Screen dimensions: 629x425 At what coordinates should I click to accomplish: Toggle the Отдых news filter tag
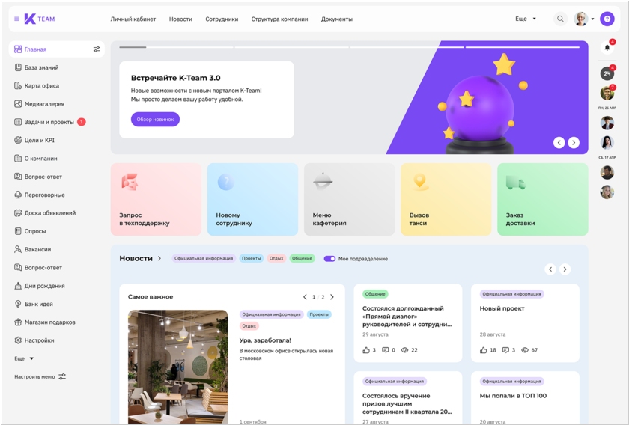276,259
